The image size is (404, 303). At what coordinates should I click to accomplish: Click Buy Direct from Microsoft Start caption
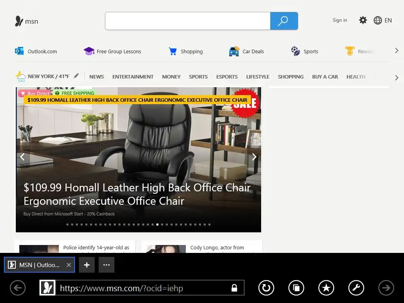pyautogui.click(x=69, y=214)
